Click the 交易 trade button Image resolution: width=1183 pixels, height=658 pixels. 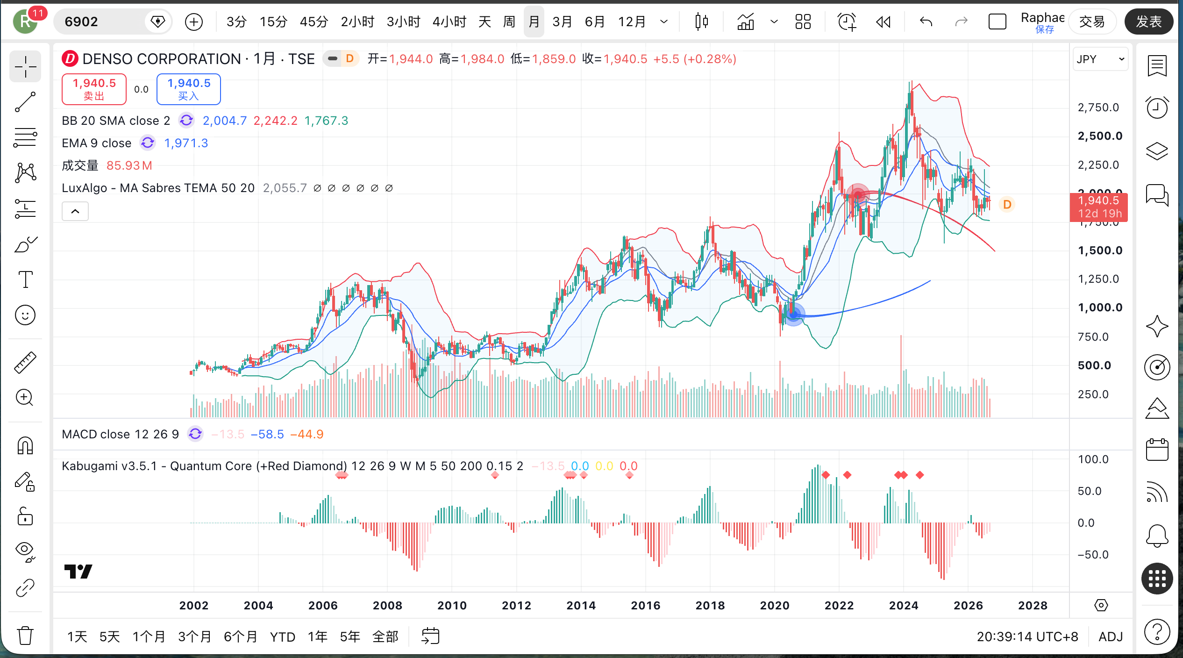point(1092,21)
